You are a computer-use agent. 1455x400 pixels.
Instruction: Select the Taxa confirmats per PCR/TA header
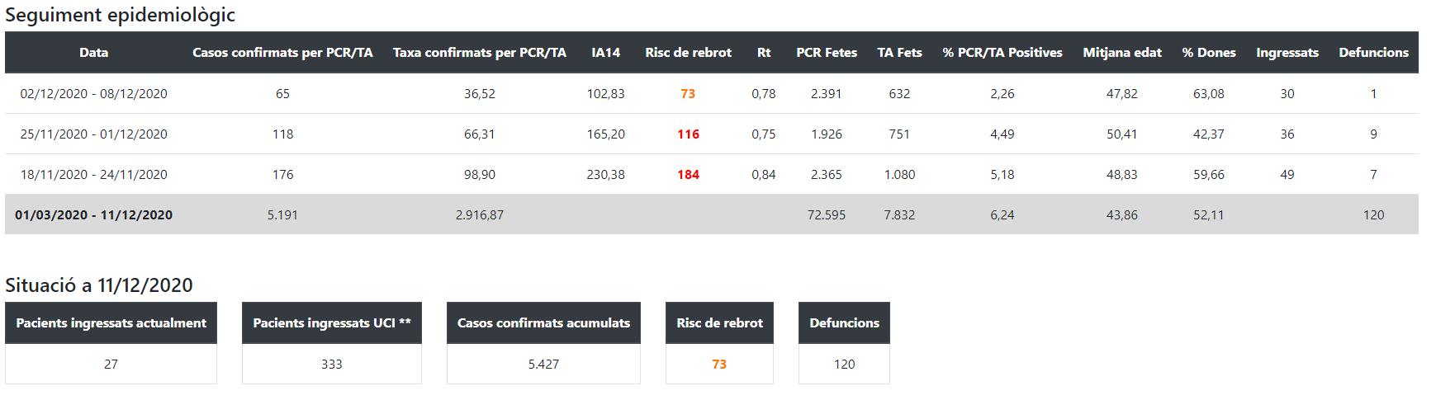479,53
